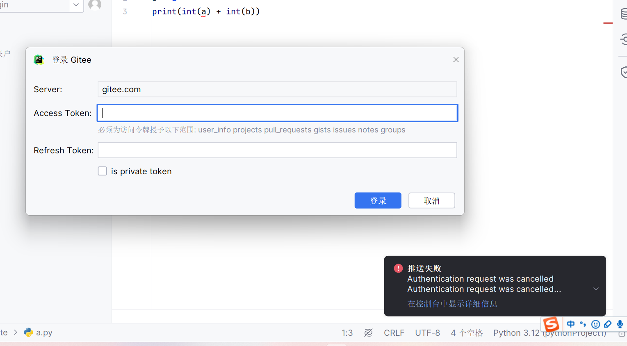Click the Python file icon beside a.py

coord(28,332)
